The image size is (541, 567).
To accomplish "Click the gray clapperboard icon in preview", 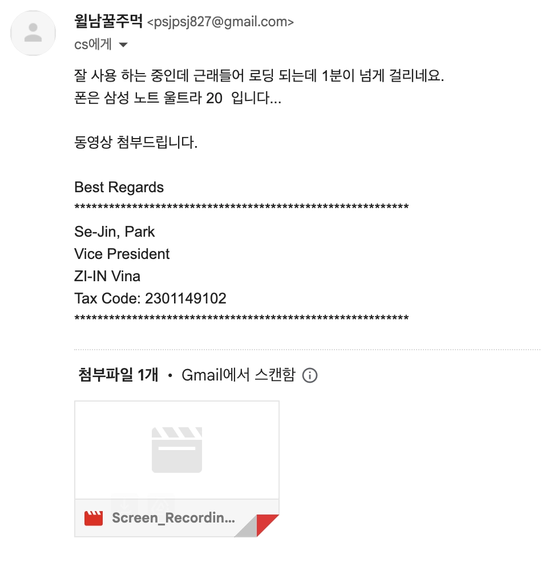I will 176,450.
